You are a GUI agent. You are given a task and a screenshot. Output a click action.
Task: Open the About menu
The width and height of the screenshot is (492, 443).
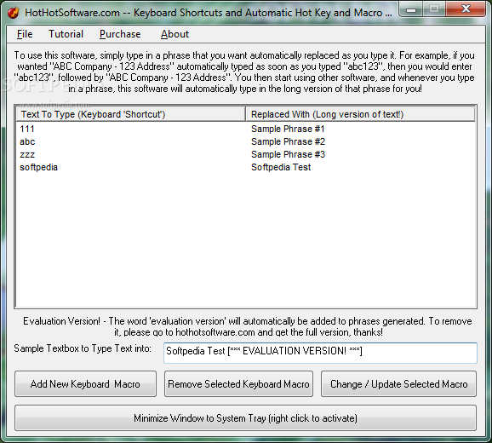click(x=174, y=34)
